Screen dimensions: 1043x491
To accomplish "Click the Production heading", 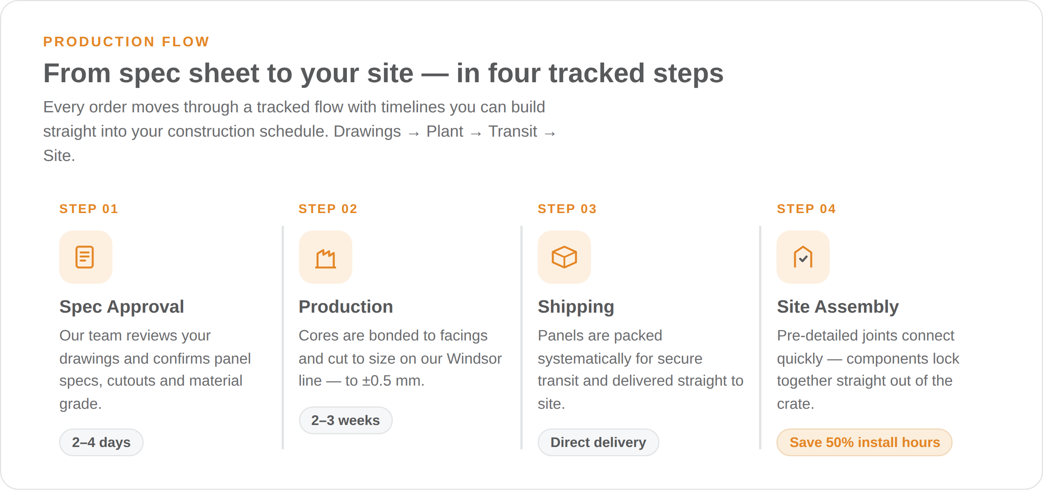I will 346,307.
